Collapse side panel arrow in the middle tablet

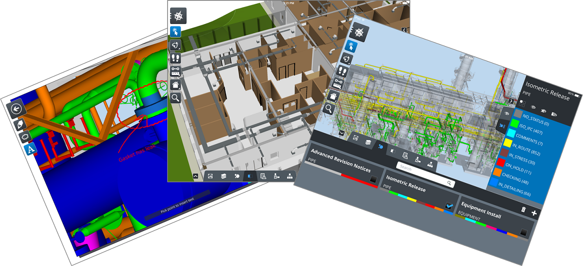click(404, 30)
